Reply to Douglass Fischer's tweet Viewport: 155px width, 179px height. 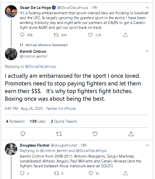coord(22,173)
